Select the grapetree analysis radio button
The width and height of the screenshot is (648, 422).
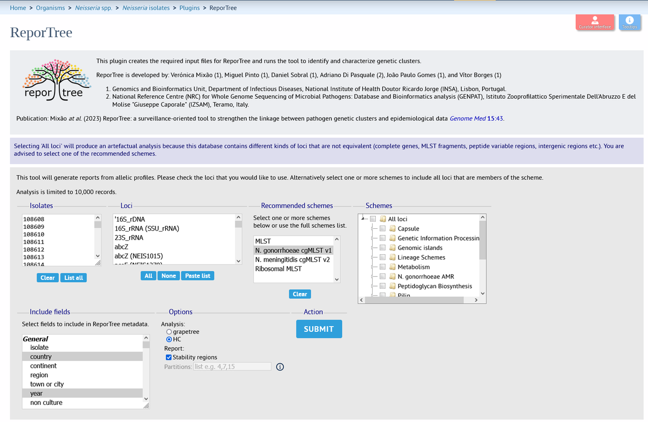click(170, 332)
